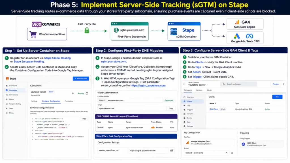This screenshot has height=163, width=290.
Task: Expand the yourstore-server container dropdown
Action: pyautogui.click(x=208, y=85)
